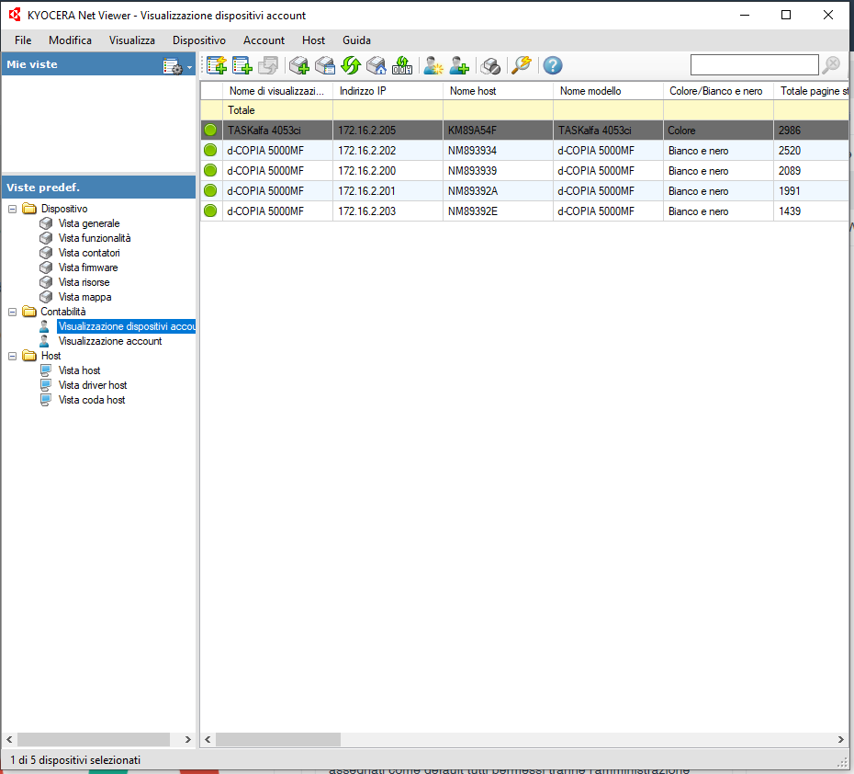854x774 pixels.
Task: Open the device home page icon
Action: (x=376, y=65)
